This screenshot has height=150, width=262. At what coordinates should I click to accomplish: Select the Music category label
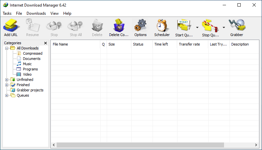point(28,64)
